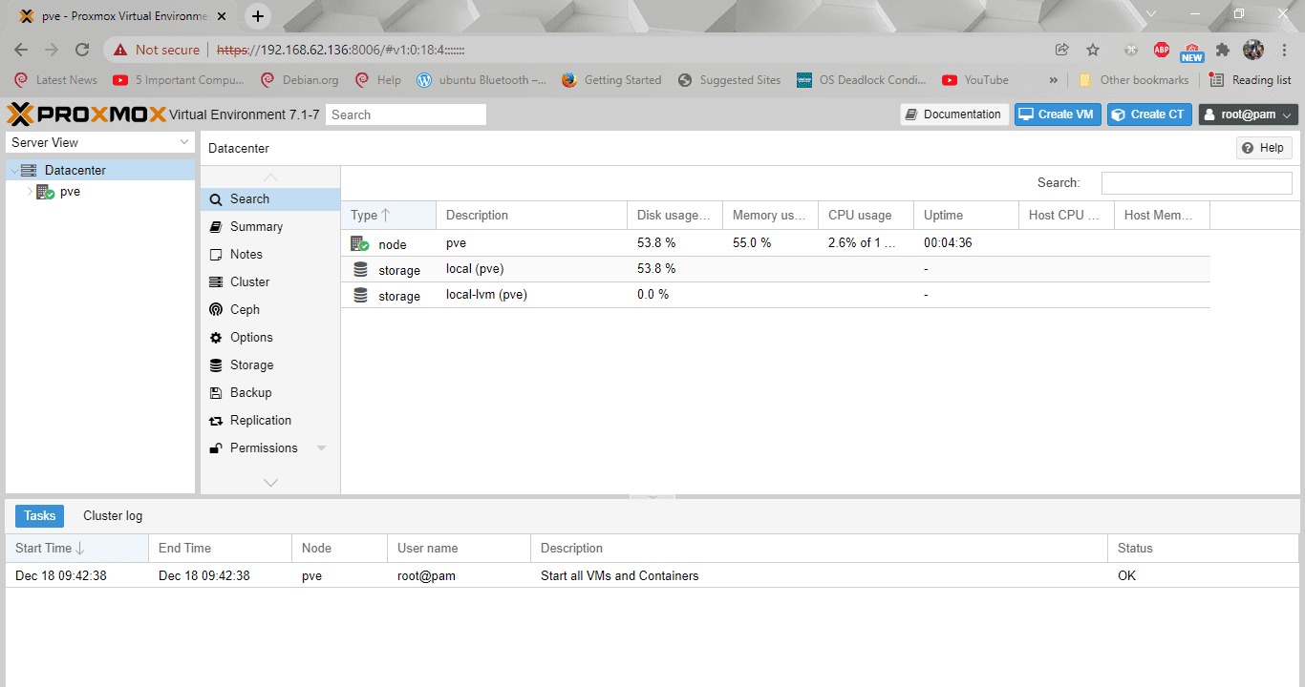Click the Help button
The image size is (1305, 687).
click(x=1264, y=148)
